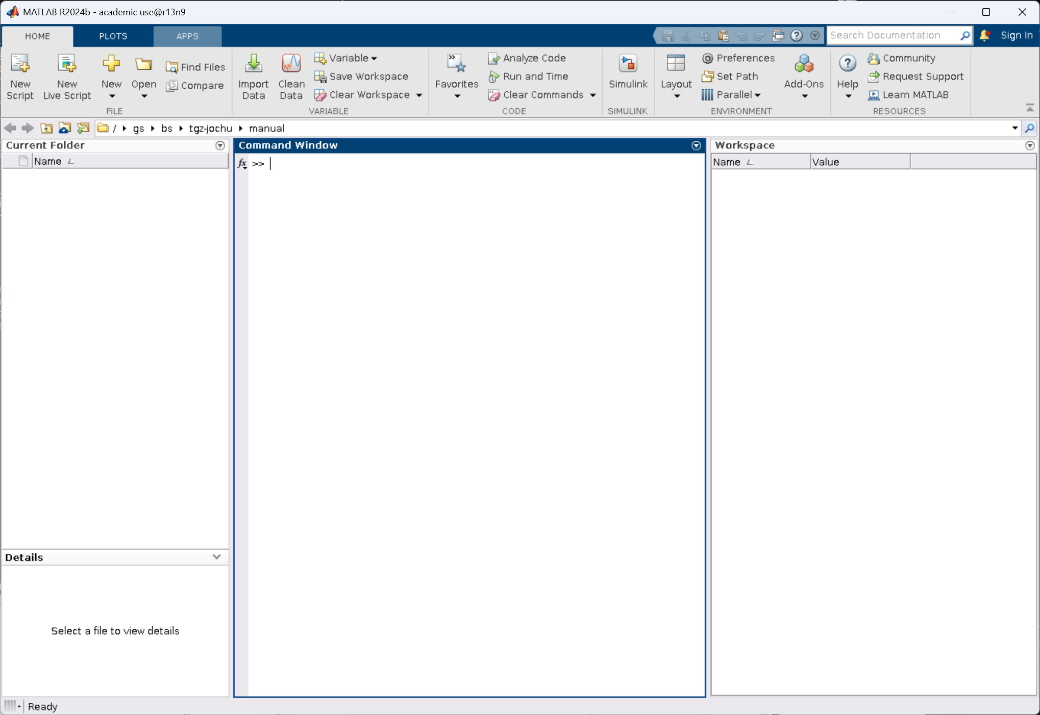Switch to the PLOTS tab
Screen dimensions: 1040x715
coord(113,36)
